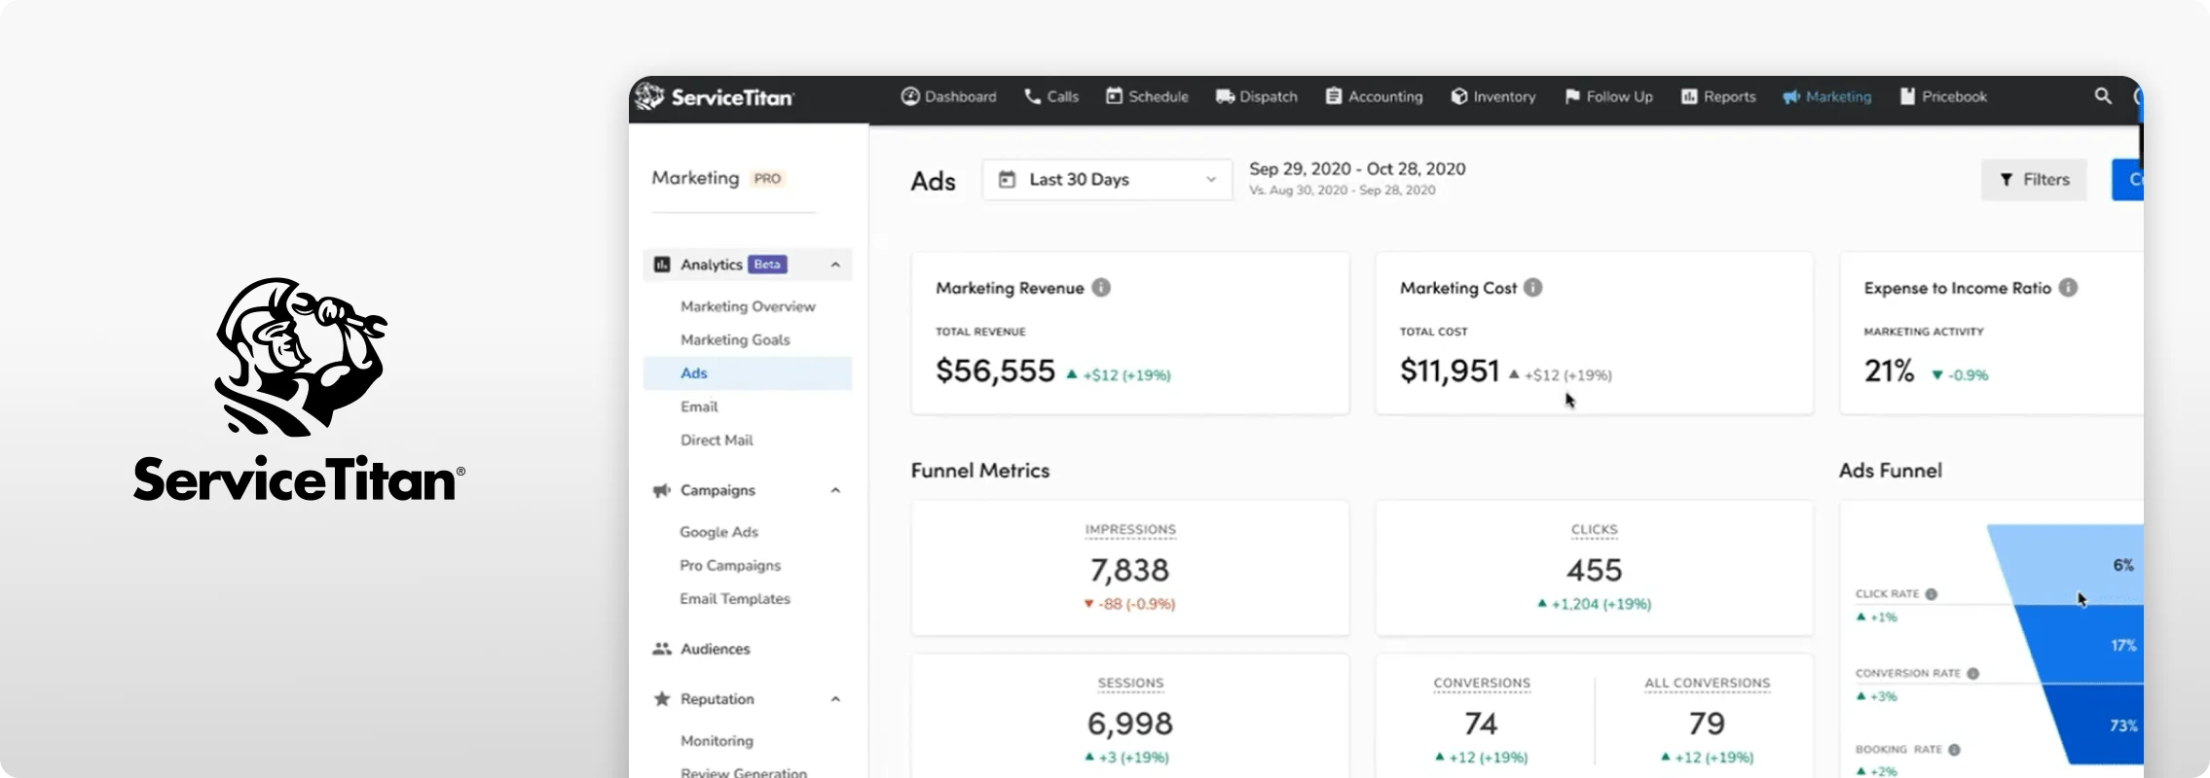Show info for Expense to Income Ratio
The width and height of the screenshot is (2210, 778).
[x=2068, y=288]
